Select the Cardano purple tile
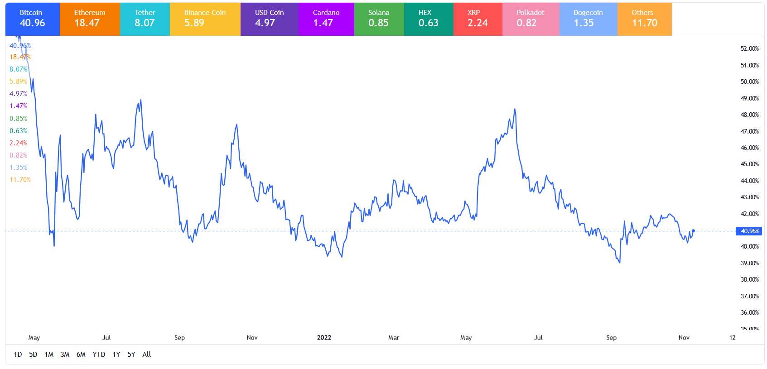This screenshot has width=767, height=369. [x=326, y=19]
